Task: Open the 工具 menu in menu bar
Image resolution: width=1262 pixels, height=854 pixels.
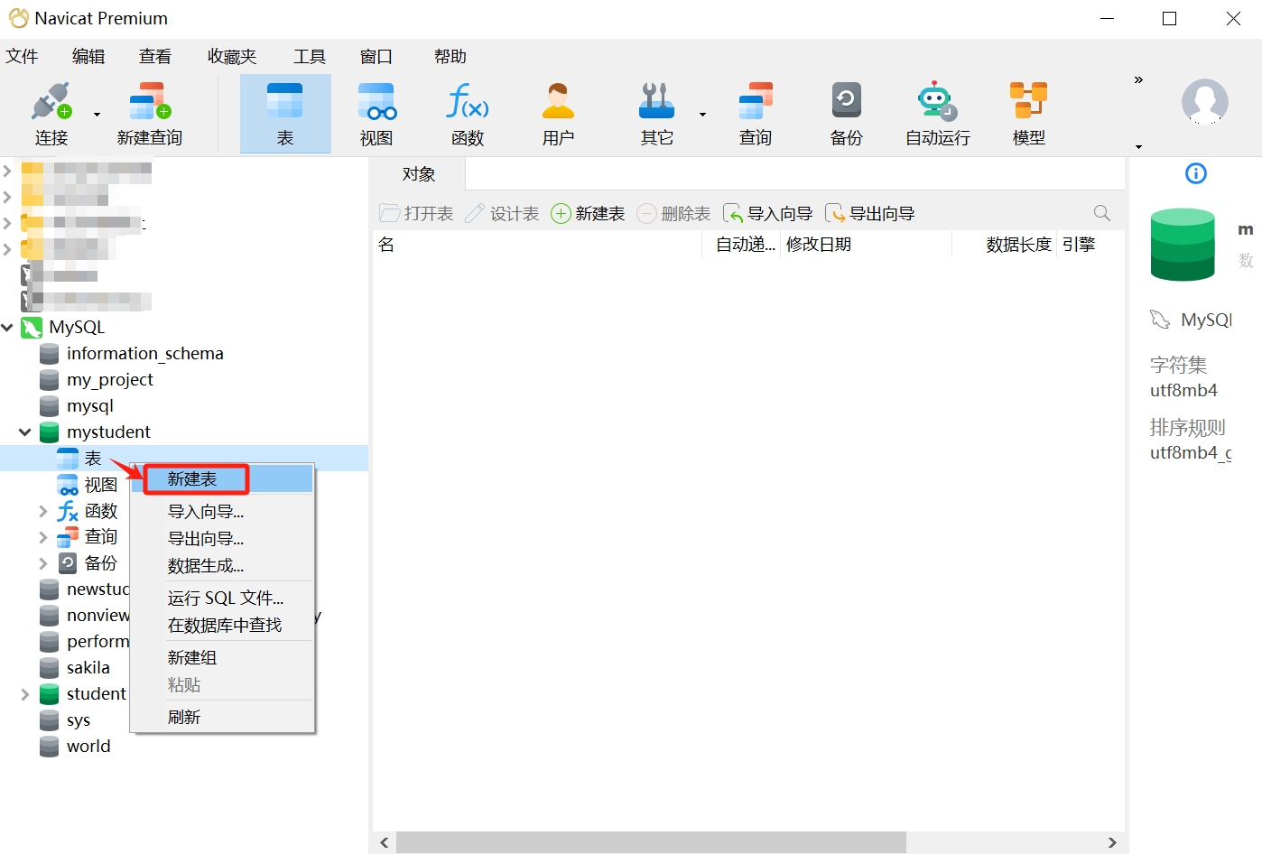Action: coord(309,57)
